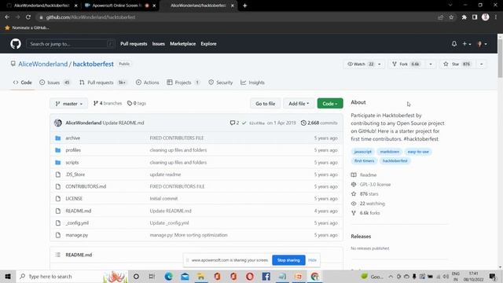Open the user avatar menu
503x283 pixels.
(482, 44)
